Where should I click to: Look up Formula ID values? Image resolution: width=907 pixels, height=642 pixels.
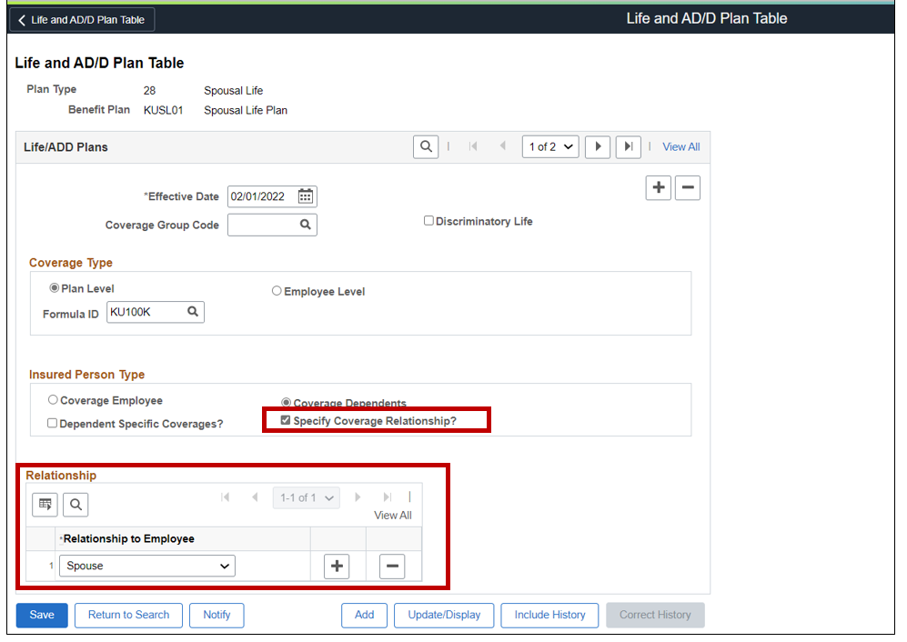pos(193,312)
